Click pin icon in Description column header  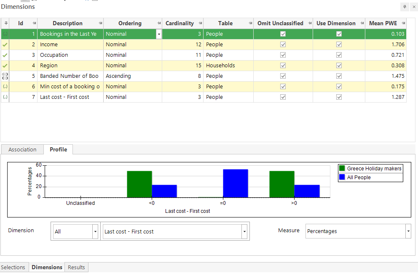pos(100,24)
